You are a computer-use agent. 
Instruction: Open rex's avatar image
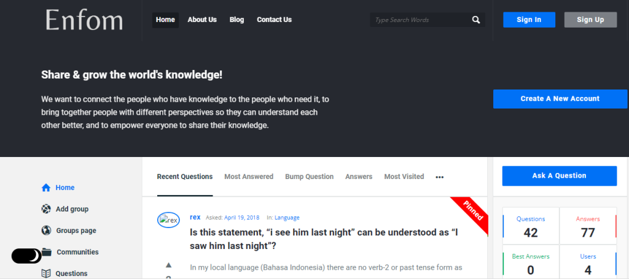(168, 220)
